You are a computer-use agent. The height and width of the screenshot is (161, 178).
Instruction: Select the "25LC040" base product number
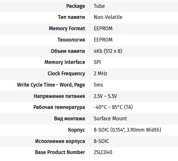pyautogui.click(x=103, y=152)
